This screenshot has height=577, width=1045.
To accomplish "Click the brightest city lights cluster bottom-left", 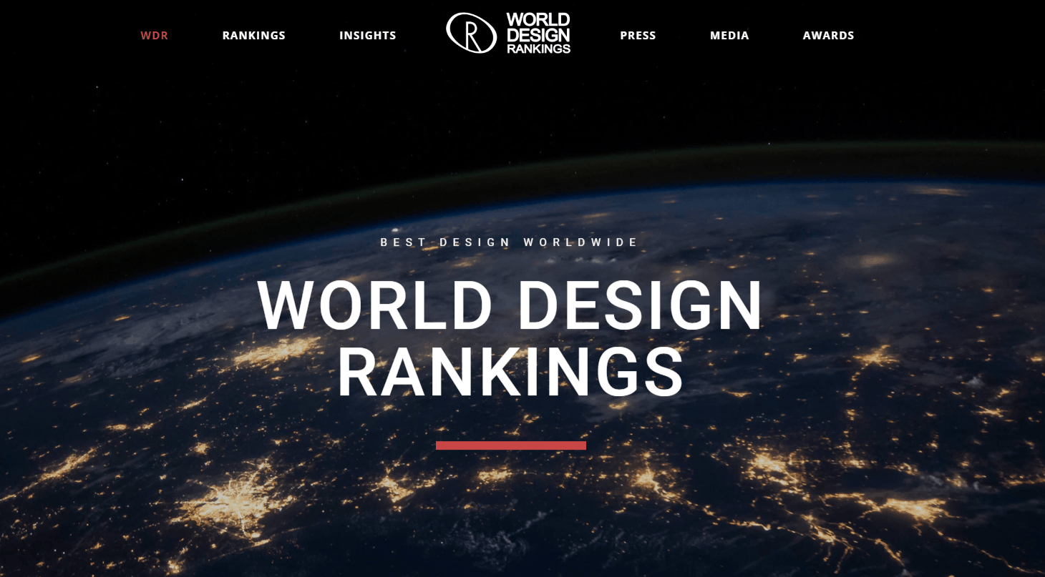I will 230,498.
